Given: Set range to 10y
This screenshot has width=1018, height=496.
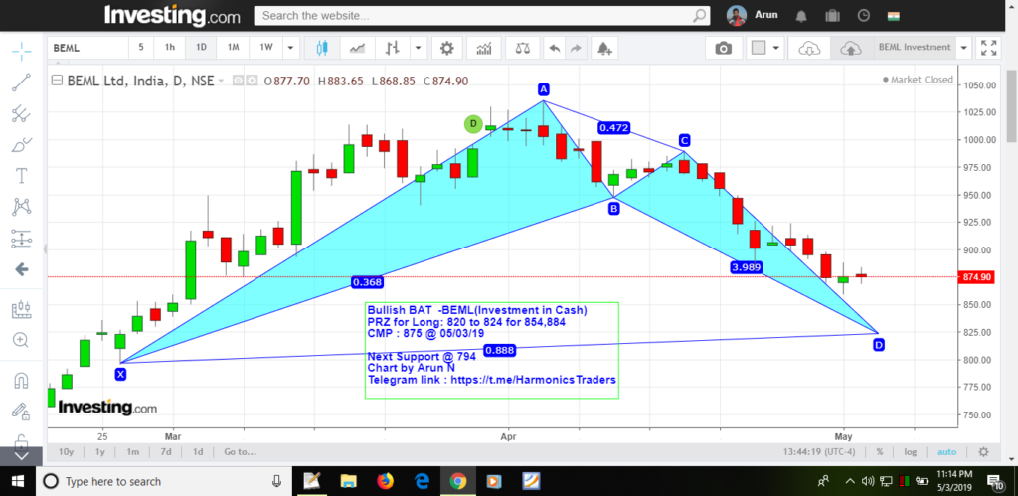Looking at the screenshot, I should coord(67,452).
